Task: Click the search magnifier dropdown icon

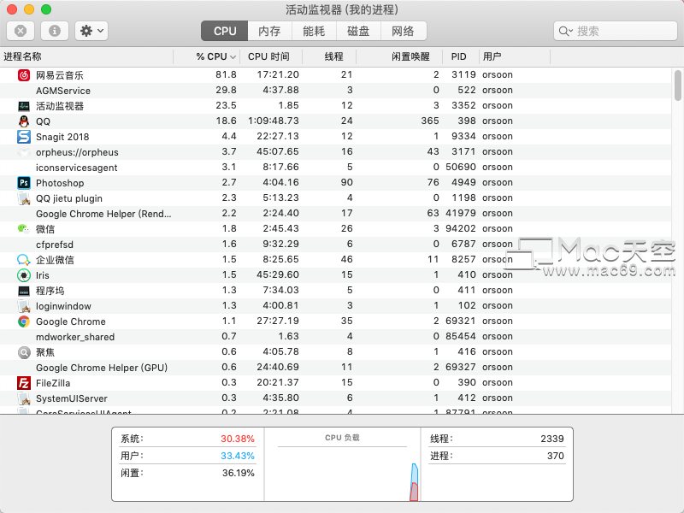Action: pyautogui.click(x=566, y=31)
